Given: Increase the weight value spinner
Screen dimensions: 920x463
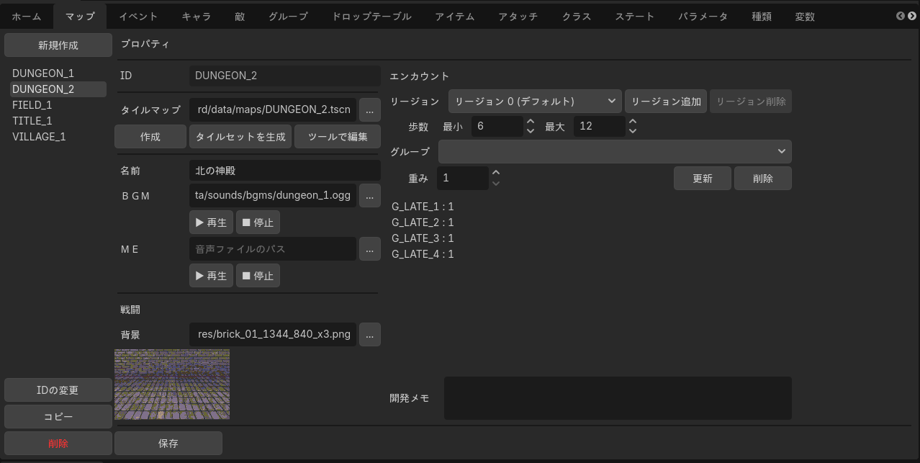Looking at the screenshot, I should (495, 173).
